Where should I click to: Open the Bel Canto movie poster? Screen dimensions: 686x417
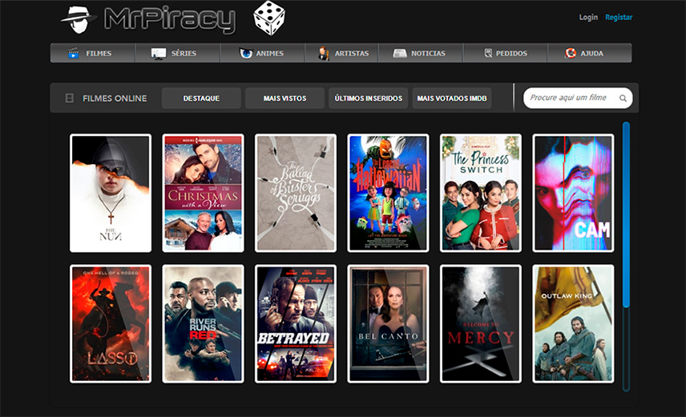[x=388, y=324]
